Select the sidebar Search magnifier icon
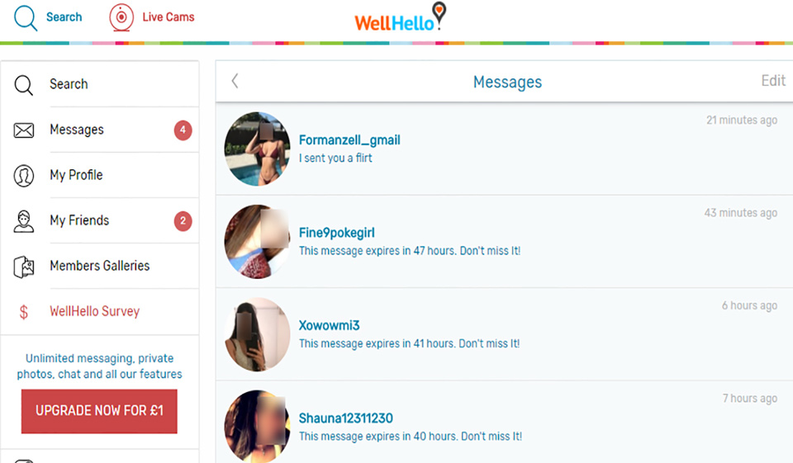 [x=23, y=85]
